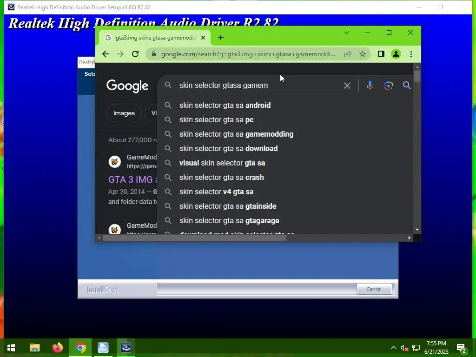This screenshot has width=476, height=357.
Task: Click second GameModding result favicon
Action: click(115, 230)
